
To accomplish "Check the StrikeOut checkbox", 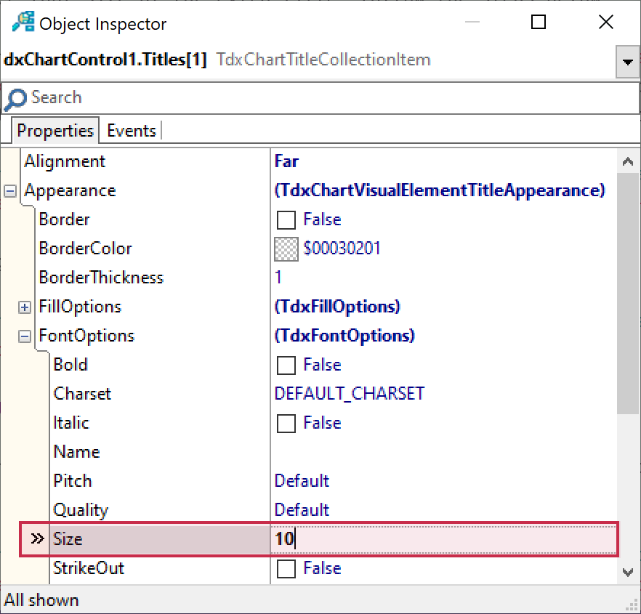I will pos(286,568).
